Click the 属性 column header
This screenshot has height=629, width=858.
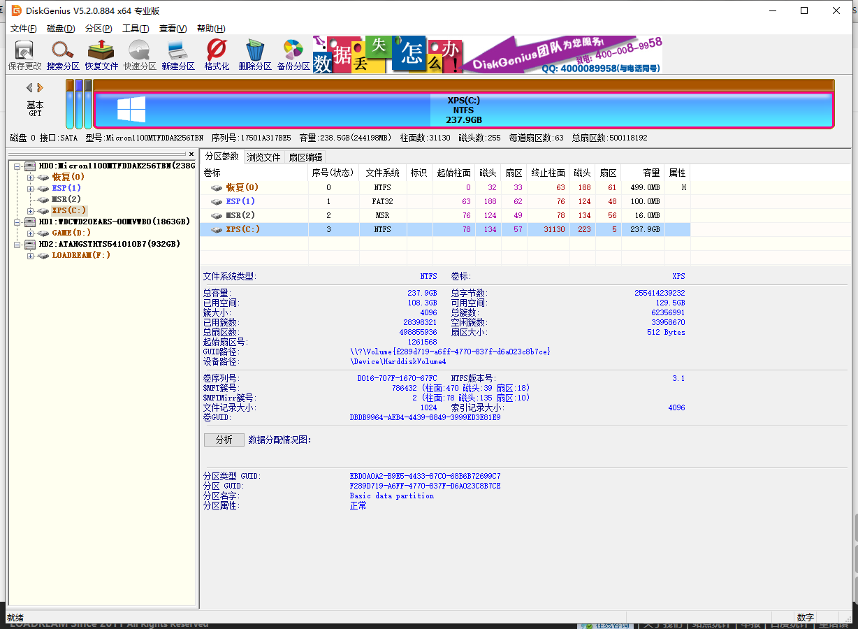click(677, 173)
